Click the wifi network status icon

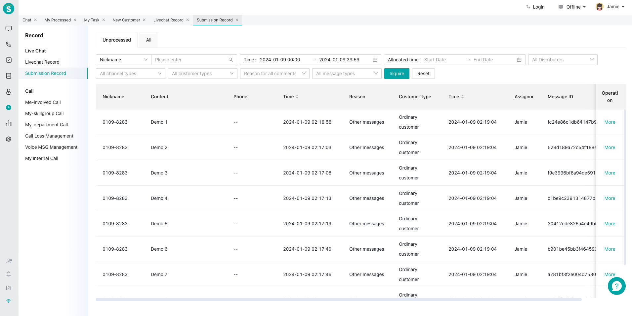click(9, 301)
